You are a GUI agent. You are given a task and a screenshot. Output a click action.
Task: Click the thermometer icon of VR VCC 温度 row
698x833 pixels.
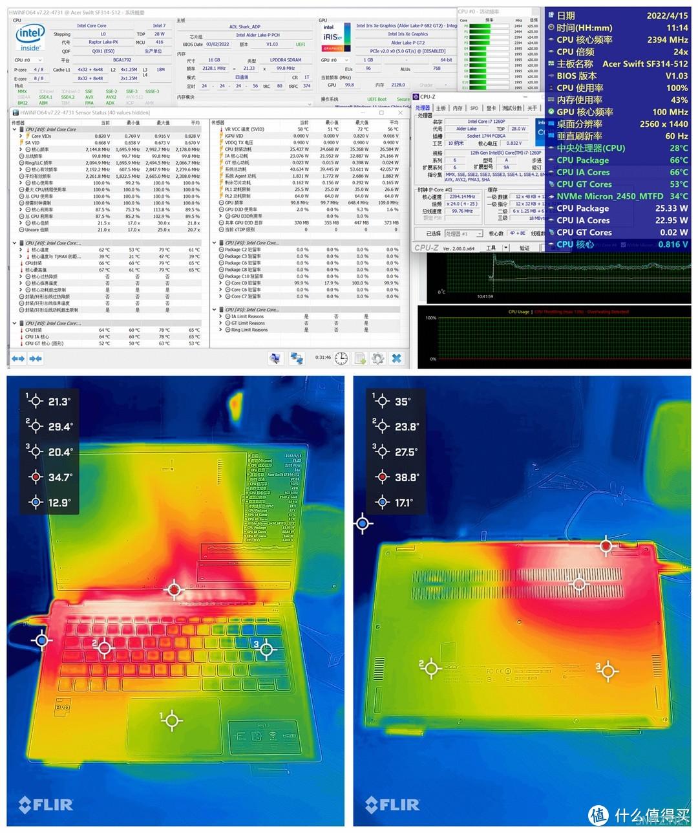point(222,129)
